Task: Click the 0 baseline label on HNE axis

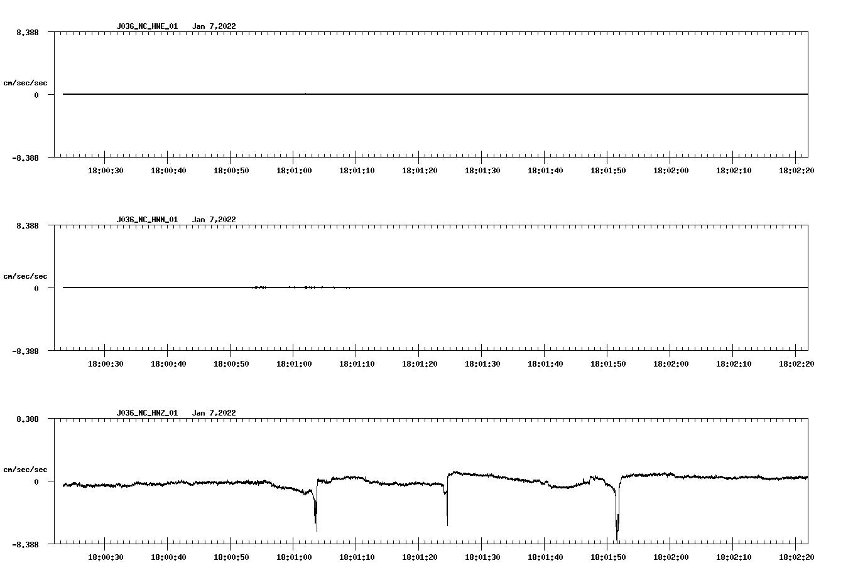Action: [36, 95]
